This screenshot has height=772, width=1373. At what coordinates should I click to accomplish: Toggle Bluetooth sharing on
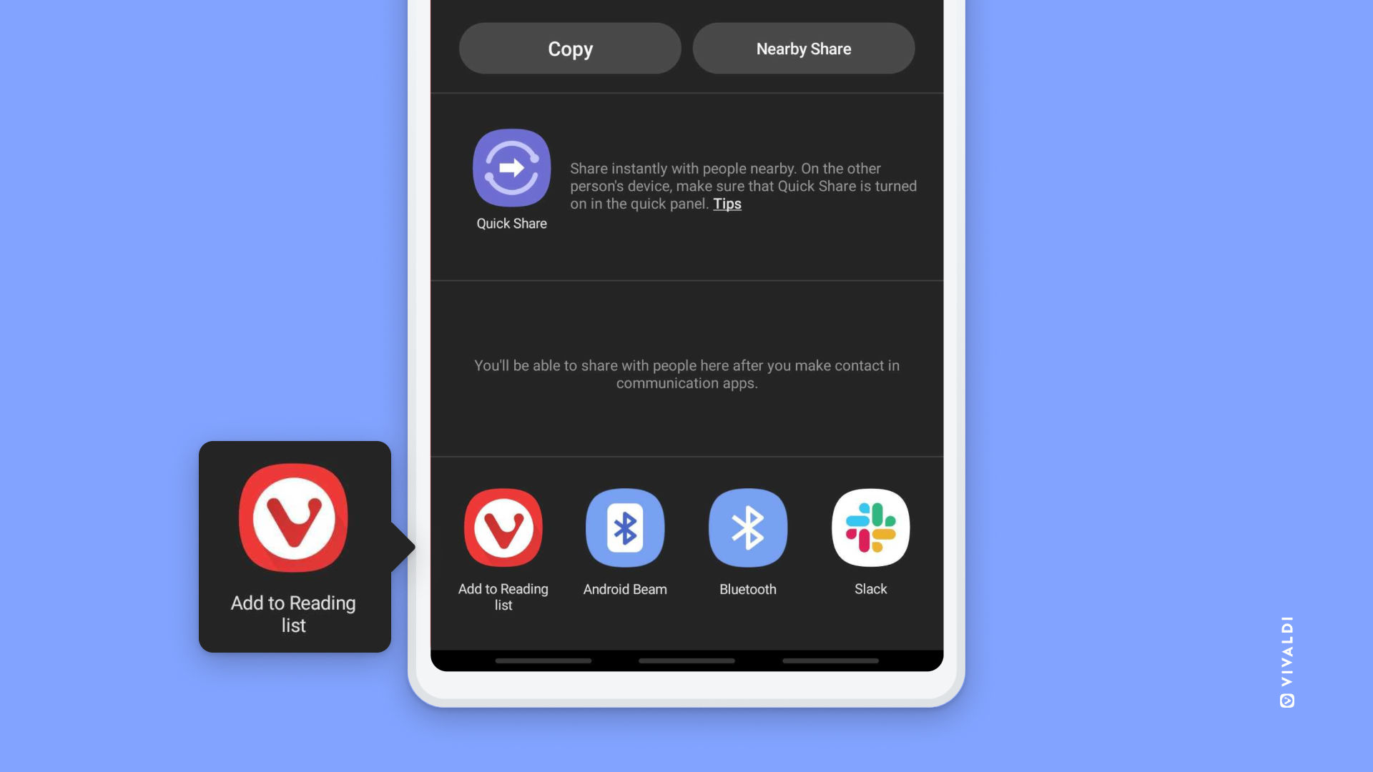tap(748, 528)
